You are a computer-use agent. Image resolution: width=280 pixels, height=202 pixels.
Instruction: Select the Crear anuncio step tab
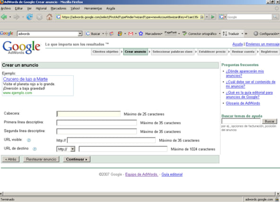click(x=135, y=52)
